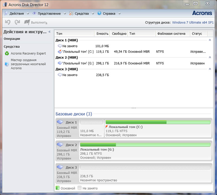This screenshot has width=217, height=195.
Task: Click the 49,54 ГБ free space cell
Action: point(120,52)
